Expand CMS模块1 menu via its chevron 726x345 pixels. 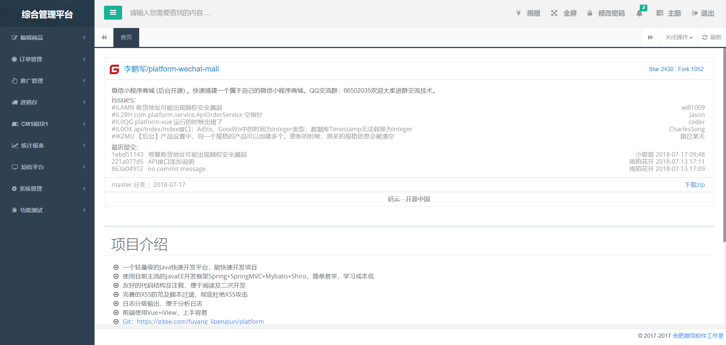84,124
